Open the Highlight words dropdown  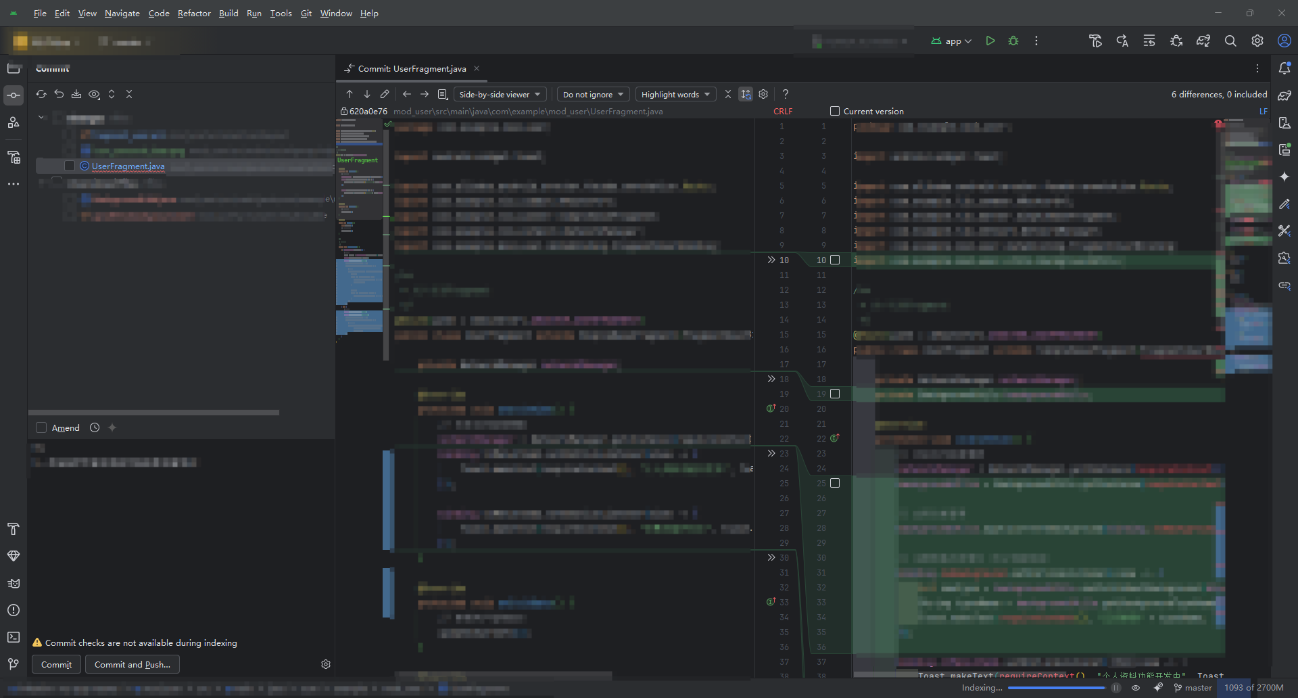[x=675, y=94]
